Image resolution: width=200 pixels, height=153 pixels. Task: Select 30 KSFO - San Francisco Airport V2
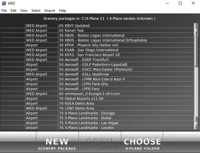click(x=97, y=55)
